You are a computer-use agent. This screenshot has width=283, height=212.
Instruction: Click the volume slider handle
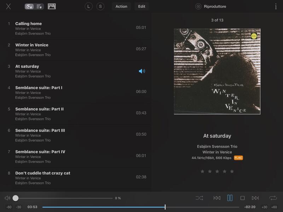(x=16, y=198)
